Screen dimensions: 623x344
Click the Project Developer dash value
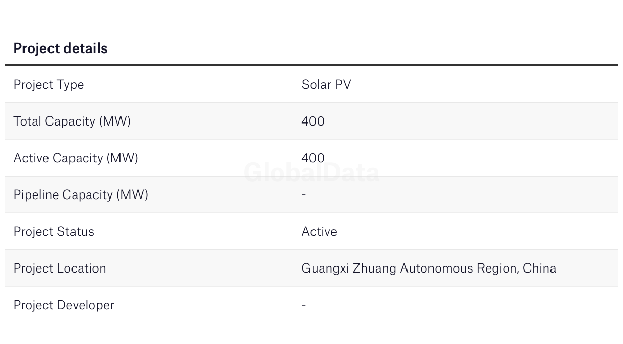[304, 305]
